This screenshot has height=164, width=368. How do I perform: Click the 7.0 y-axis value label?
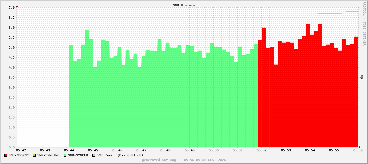[12, 8]
